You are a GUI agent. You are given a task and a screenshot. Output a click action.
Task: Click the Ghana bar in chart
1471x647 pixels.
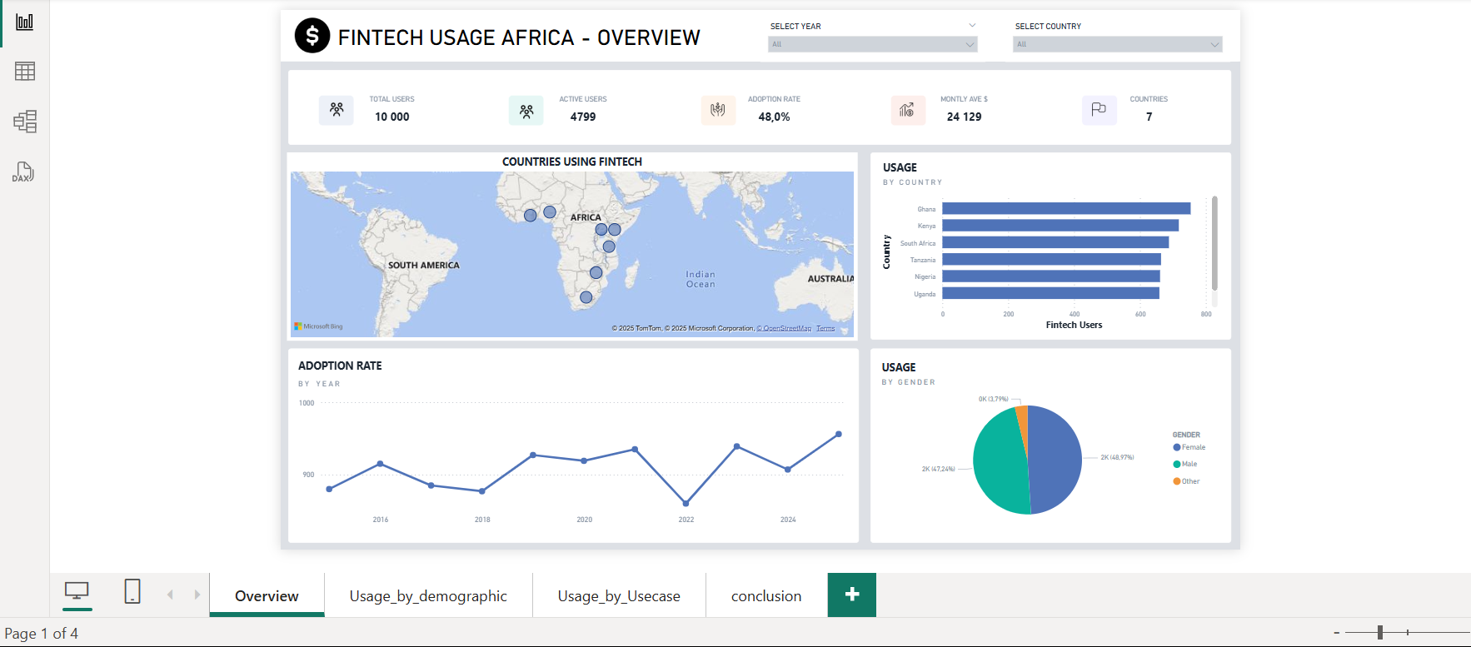pos(1066,209)
